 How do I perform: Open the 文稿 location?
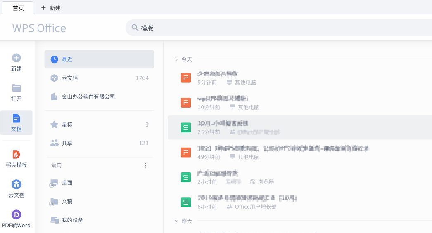[99, 201]
